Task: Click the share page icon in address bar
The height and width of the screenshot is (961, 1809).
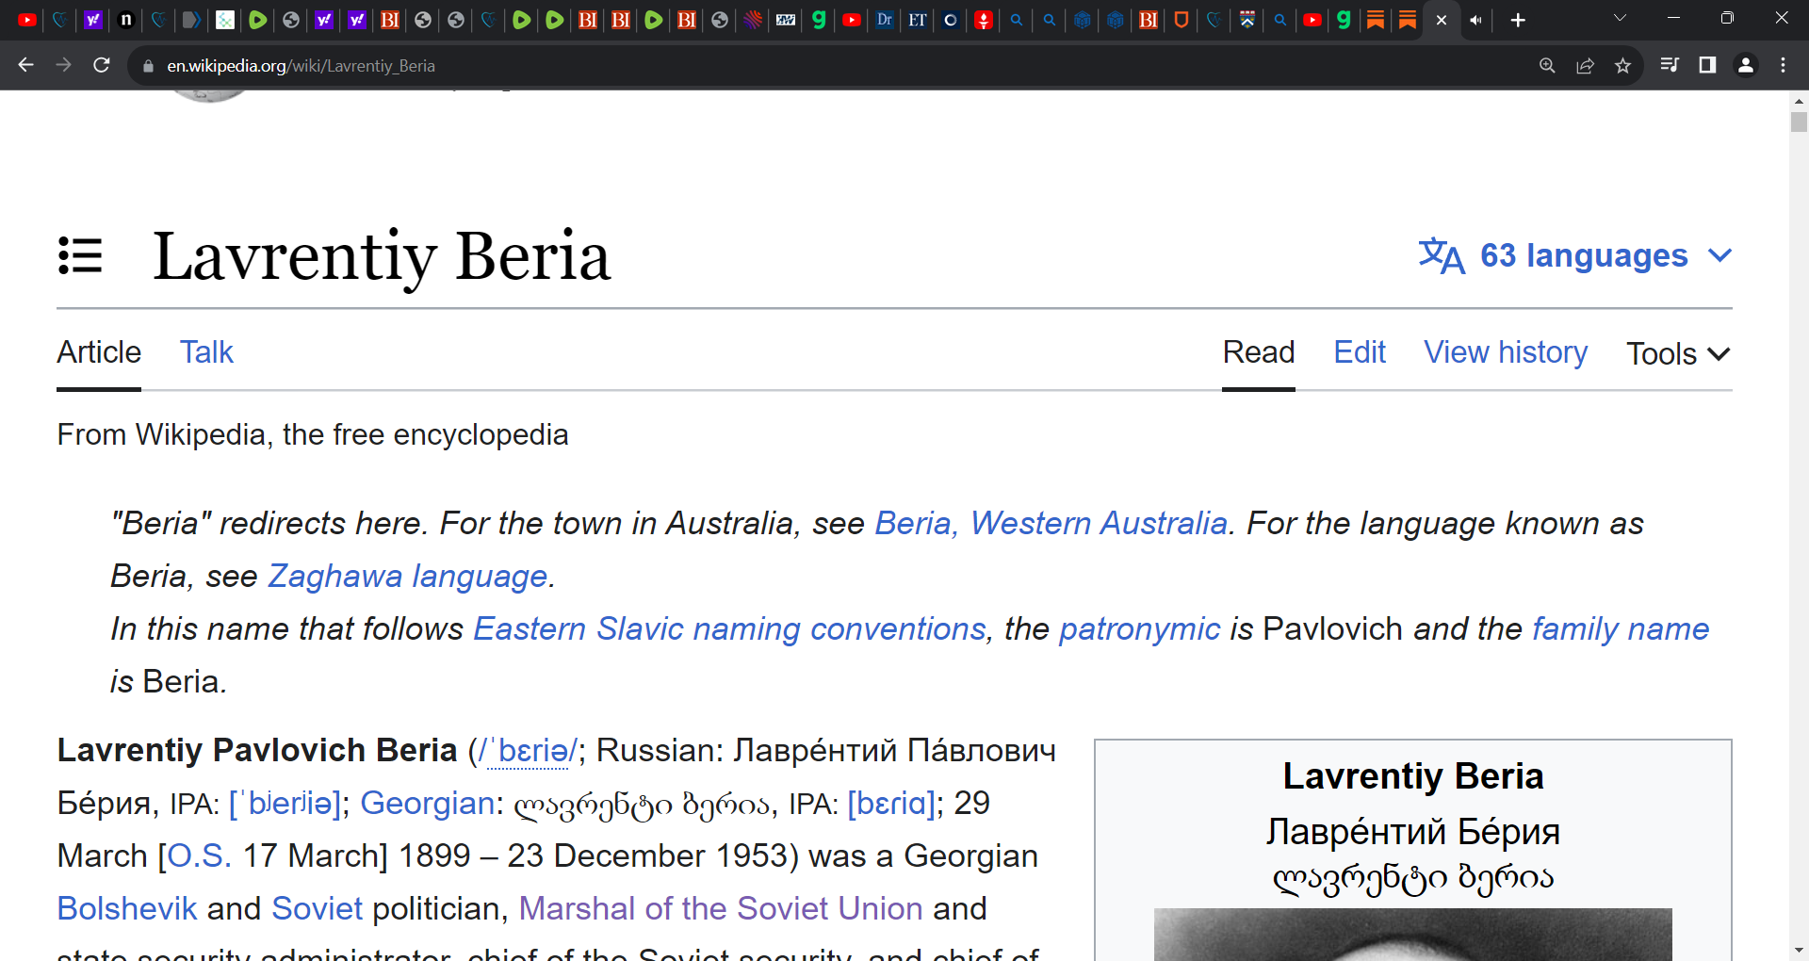Action: tap(1585, 65)
